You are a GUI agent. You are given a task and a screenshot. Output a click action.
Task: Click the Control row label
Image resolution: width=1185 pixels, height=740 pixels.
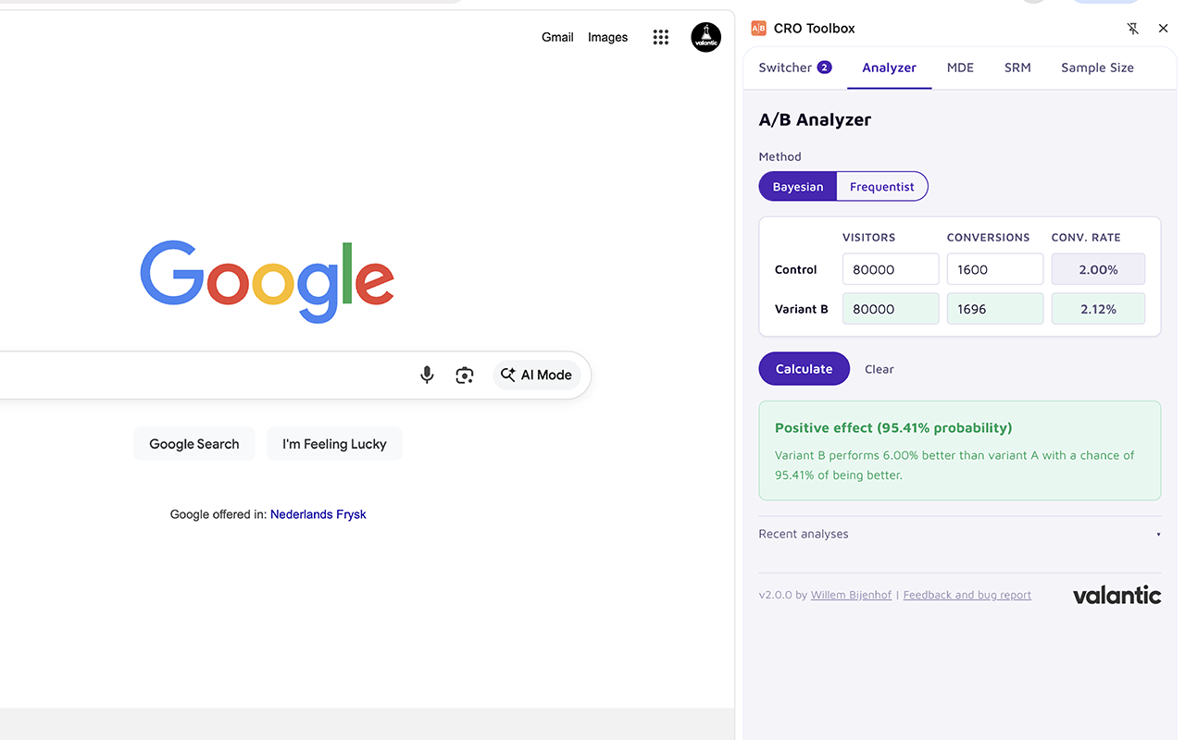[796, 269]
